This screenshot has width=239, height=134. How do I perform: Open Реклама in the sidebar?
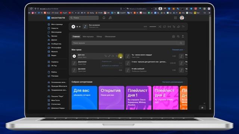pyautogui.click(x=53, y=76)
